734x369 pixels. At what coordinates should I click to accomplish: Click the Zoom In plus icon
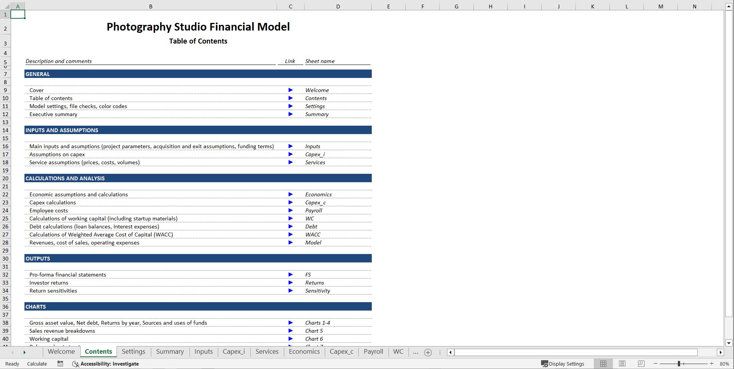tap(711, 364)
